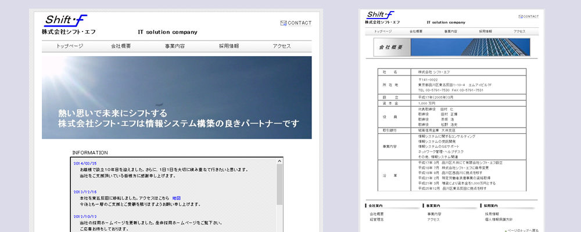Open footer link 会社概要 under 会社案内
This screenshot has width=581, height=232.
376,214
